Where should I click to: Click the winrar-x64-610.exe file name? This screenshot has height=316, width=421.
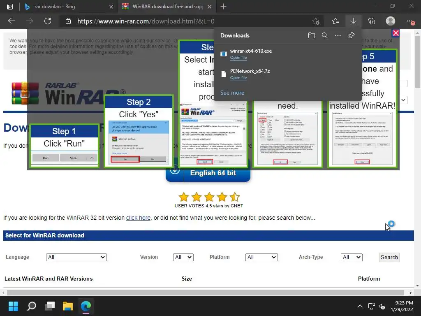pyautogui.click(x=251, y=51)
